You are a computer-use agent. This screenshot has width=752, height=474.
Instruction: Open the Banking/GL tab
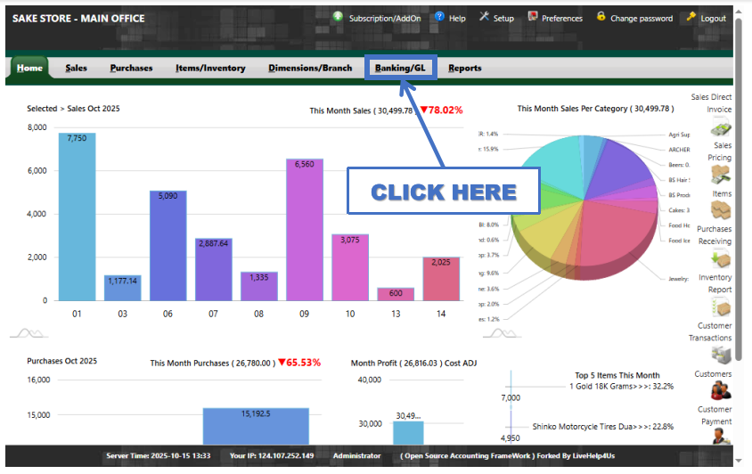coord(400,68)
